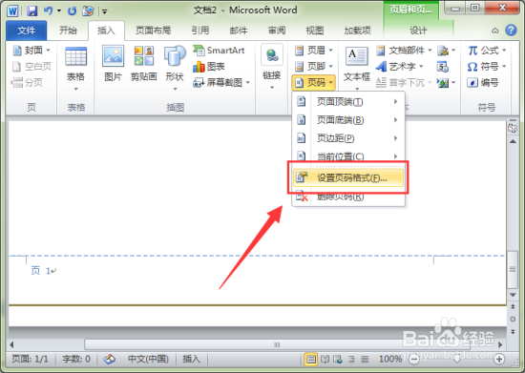Click 中文(中国) language indicator
The width and height of the screenshot is (525, 373).
click(148, 359)
